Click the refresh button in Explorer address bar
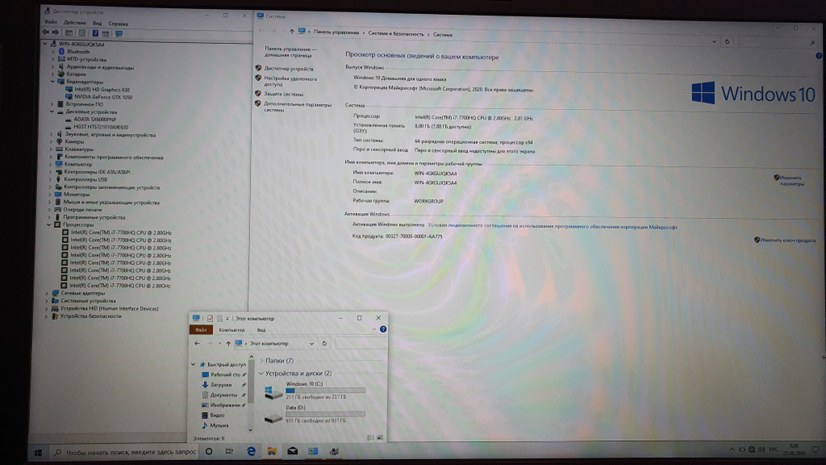This screenshot has height=465, width=826. 325,344
